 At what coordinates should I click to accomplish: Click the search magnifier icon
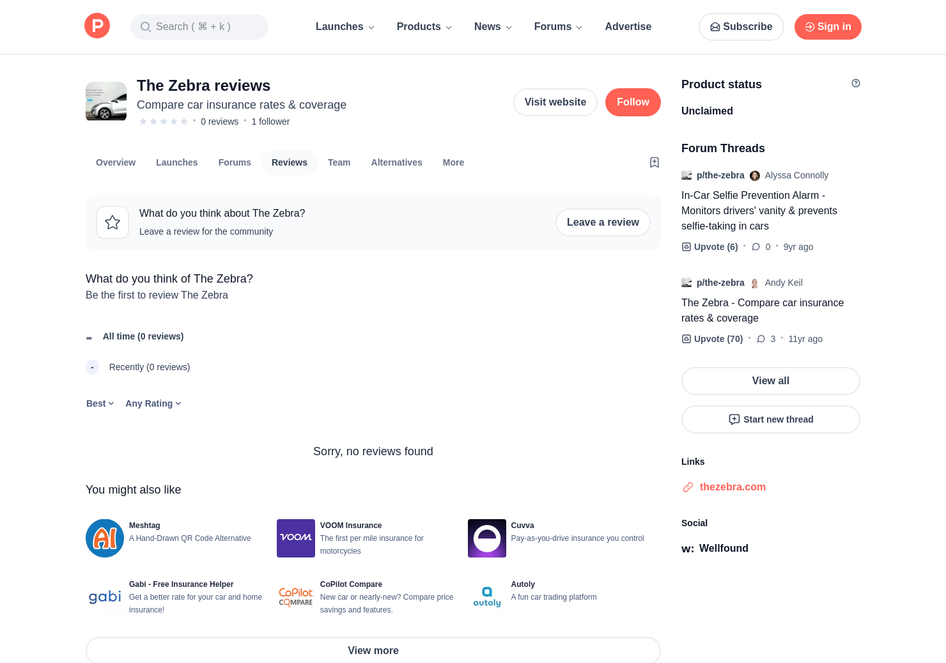[x=145, y=27]
